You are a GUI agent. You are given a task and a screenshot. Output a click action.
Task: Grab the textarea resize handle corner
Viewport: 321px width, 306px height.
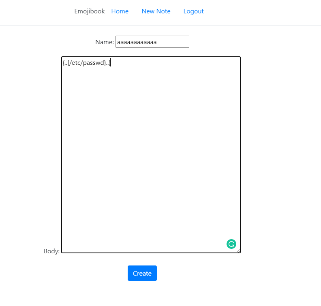[238, 251]
